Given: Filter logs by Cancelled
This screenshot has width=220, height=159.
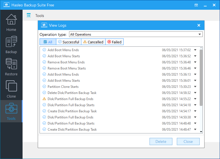Looking at the screenshot, I should 93,42.
